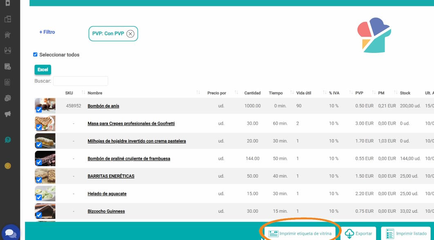Click the Helado de aguacate thumbnail

[45, 194]
